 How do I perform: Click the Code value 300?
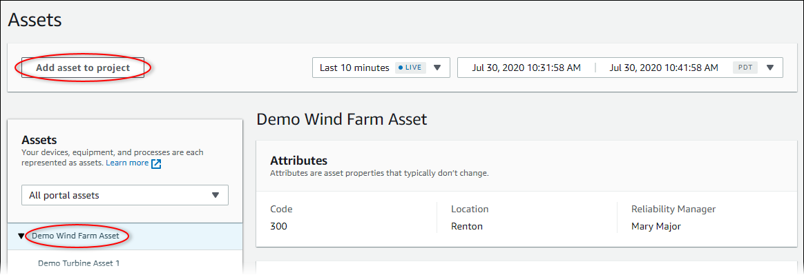(x=278, y=226)
